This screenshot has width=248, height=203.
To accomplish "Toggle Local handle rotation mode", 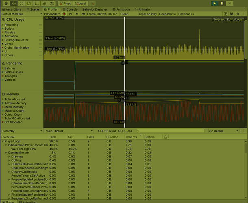I will pyautogui.click(x=80, y=3).
